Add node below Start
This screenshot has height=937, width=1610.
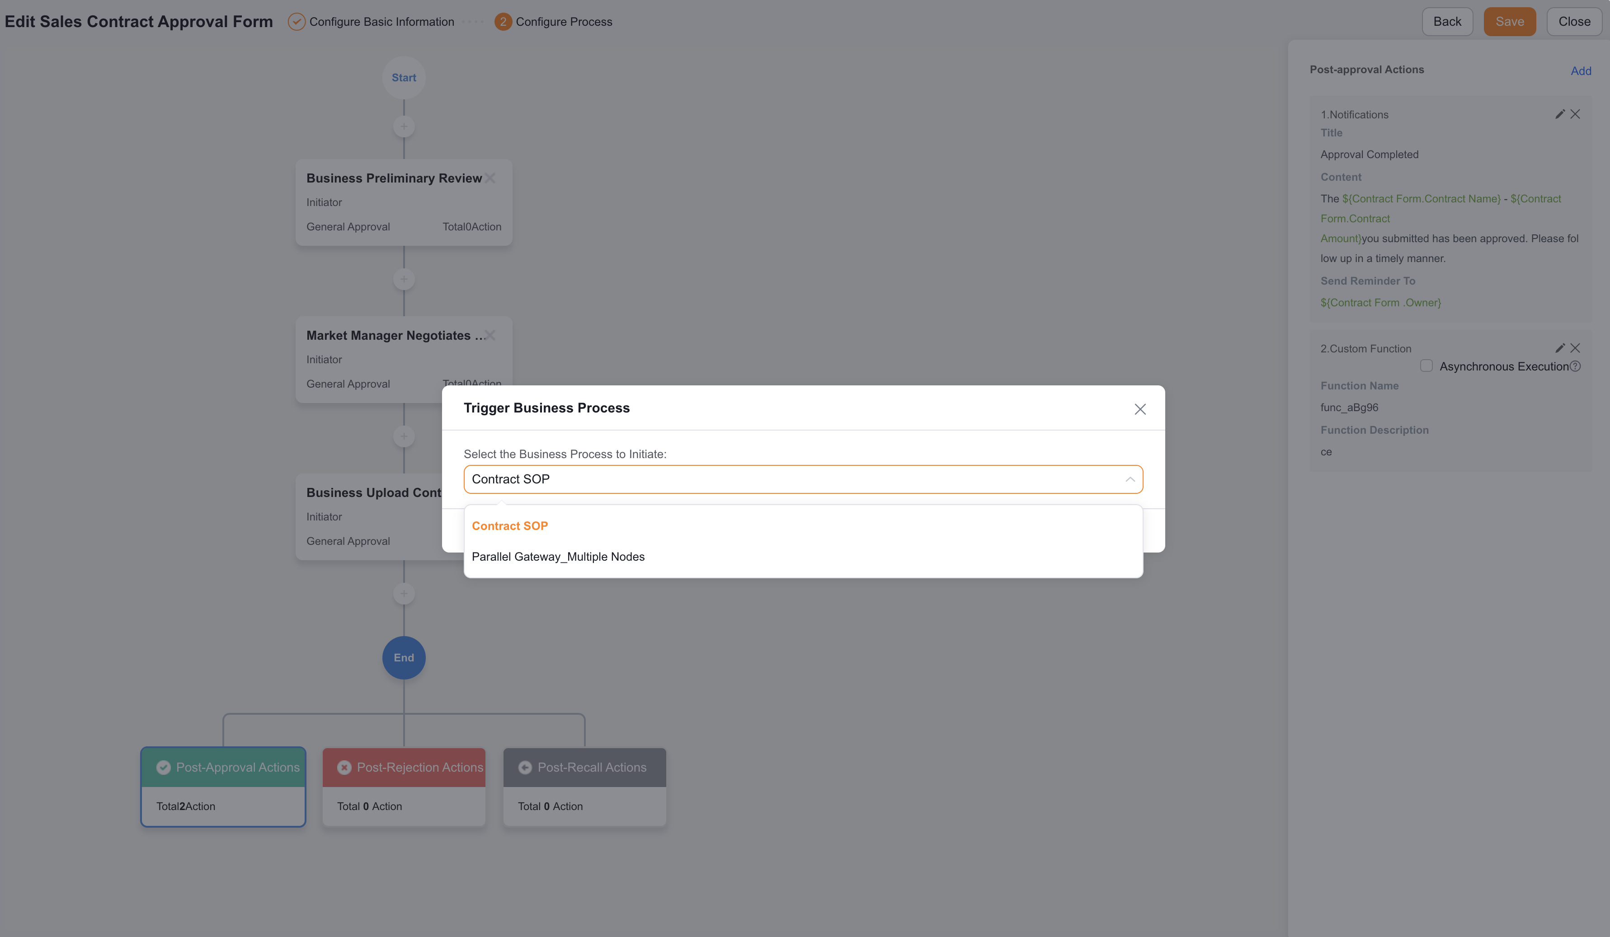404,126
